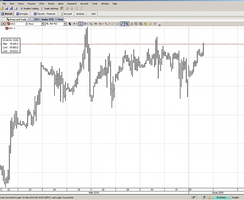Switch to the Info tab
Image resolution: width=244 pixels, height=200 pixels.
point(93,14)
